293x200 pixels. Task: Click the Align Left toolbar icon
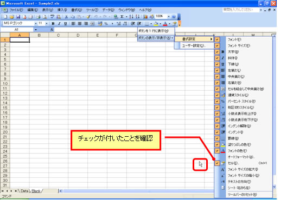pos(73,24)
